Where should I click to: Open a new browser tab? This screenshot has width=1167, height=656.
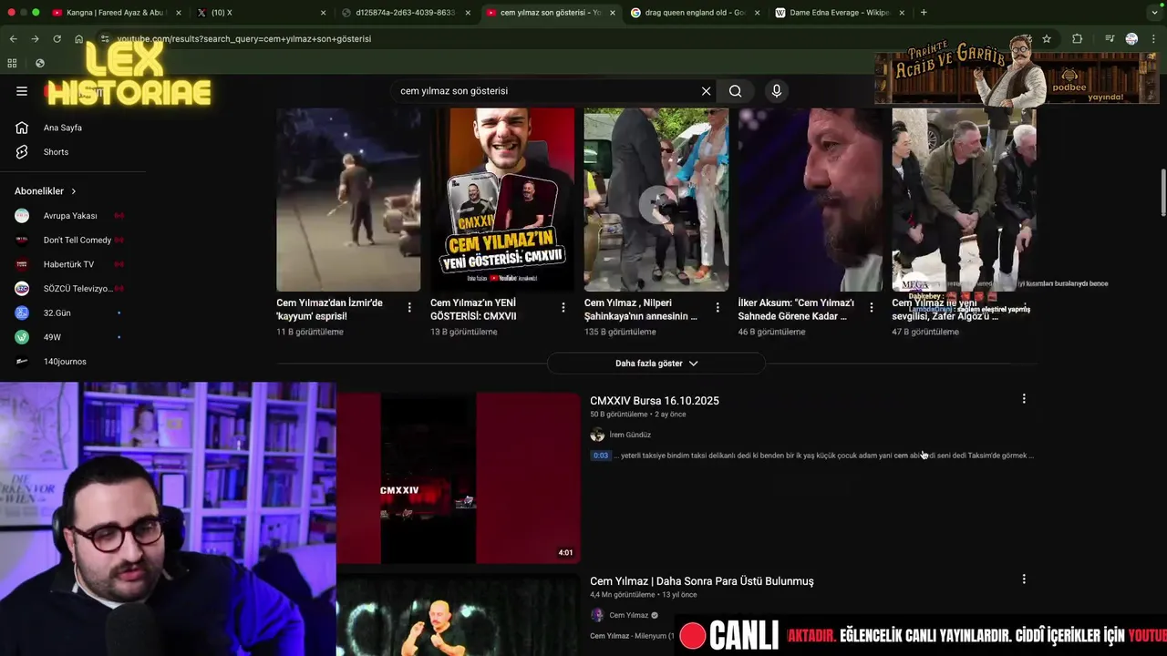click(924, 13)
